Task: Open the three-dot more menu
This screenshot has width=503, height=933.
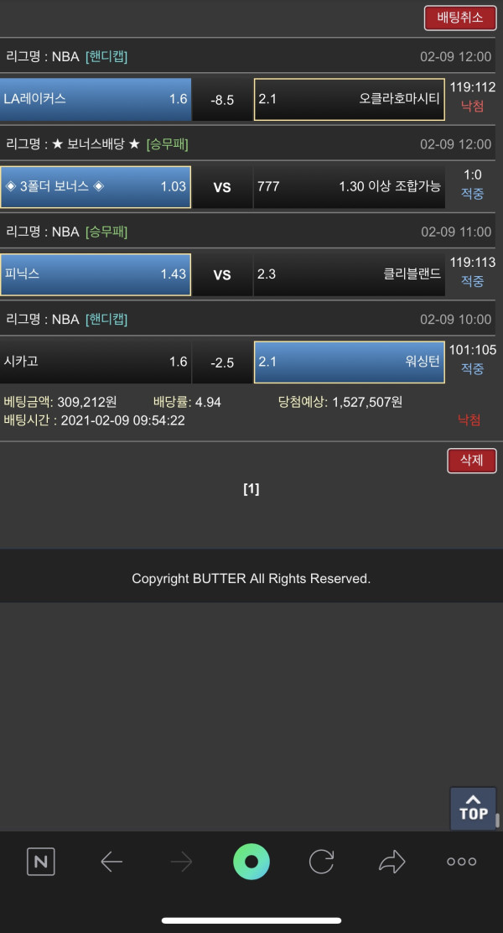Action: click(x=461, y=861)
